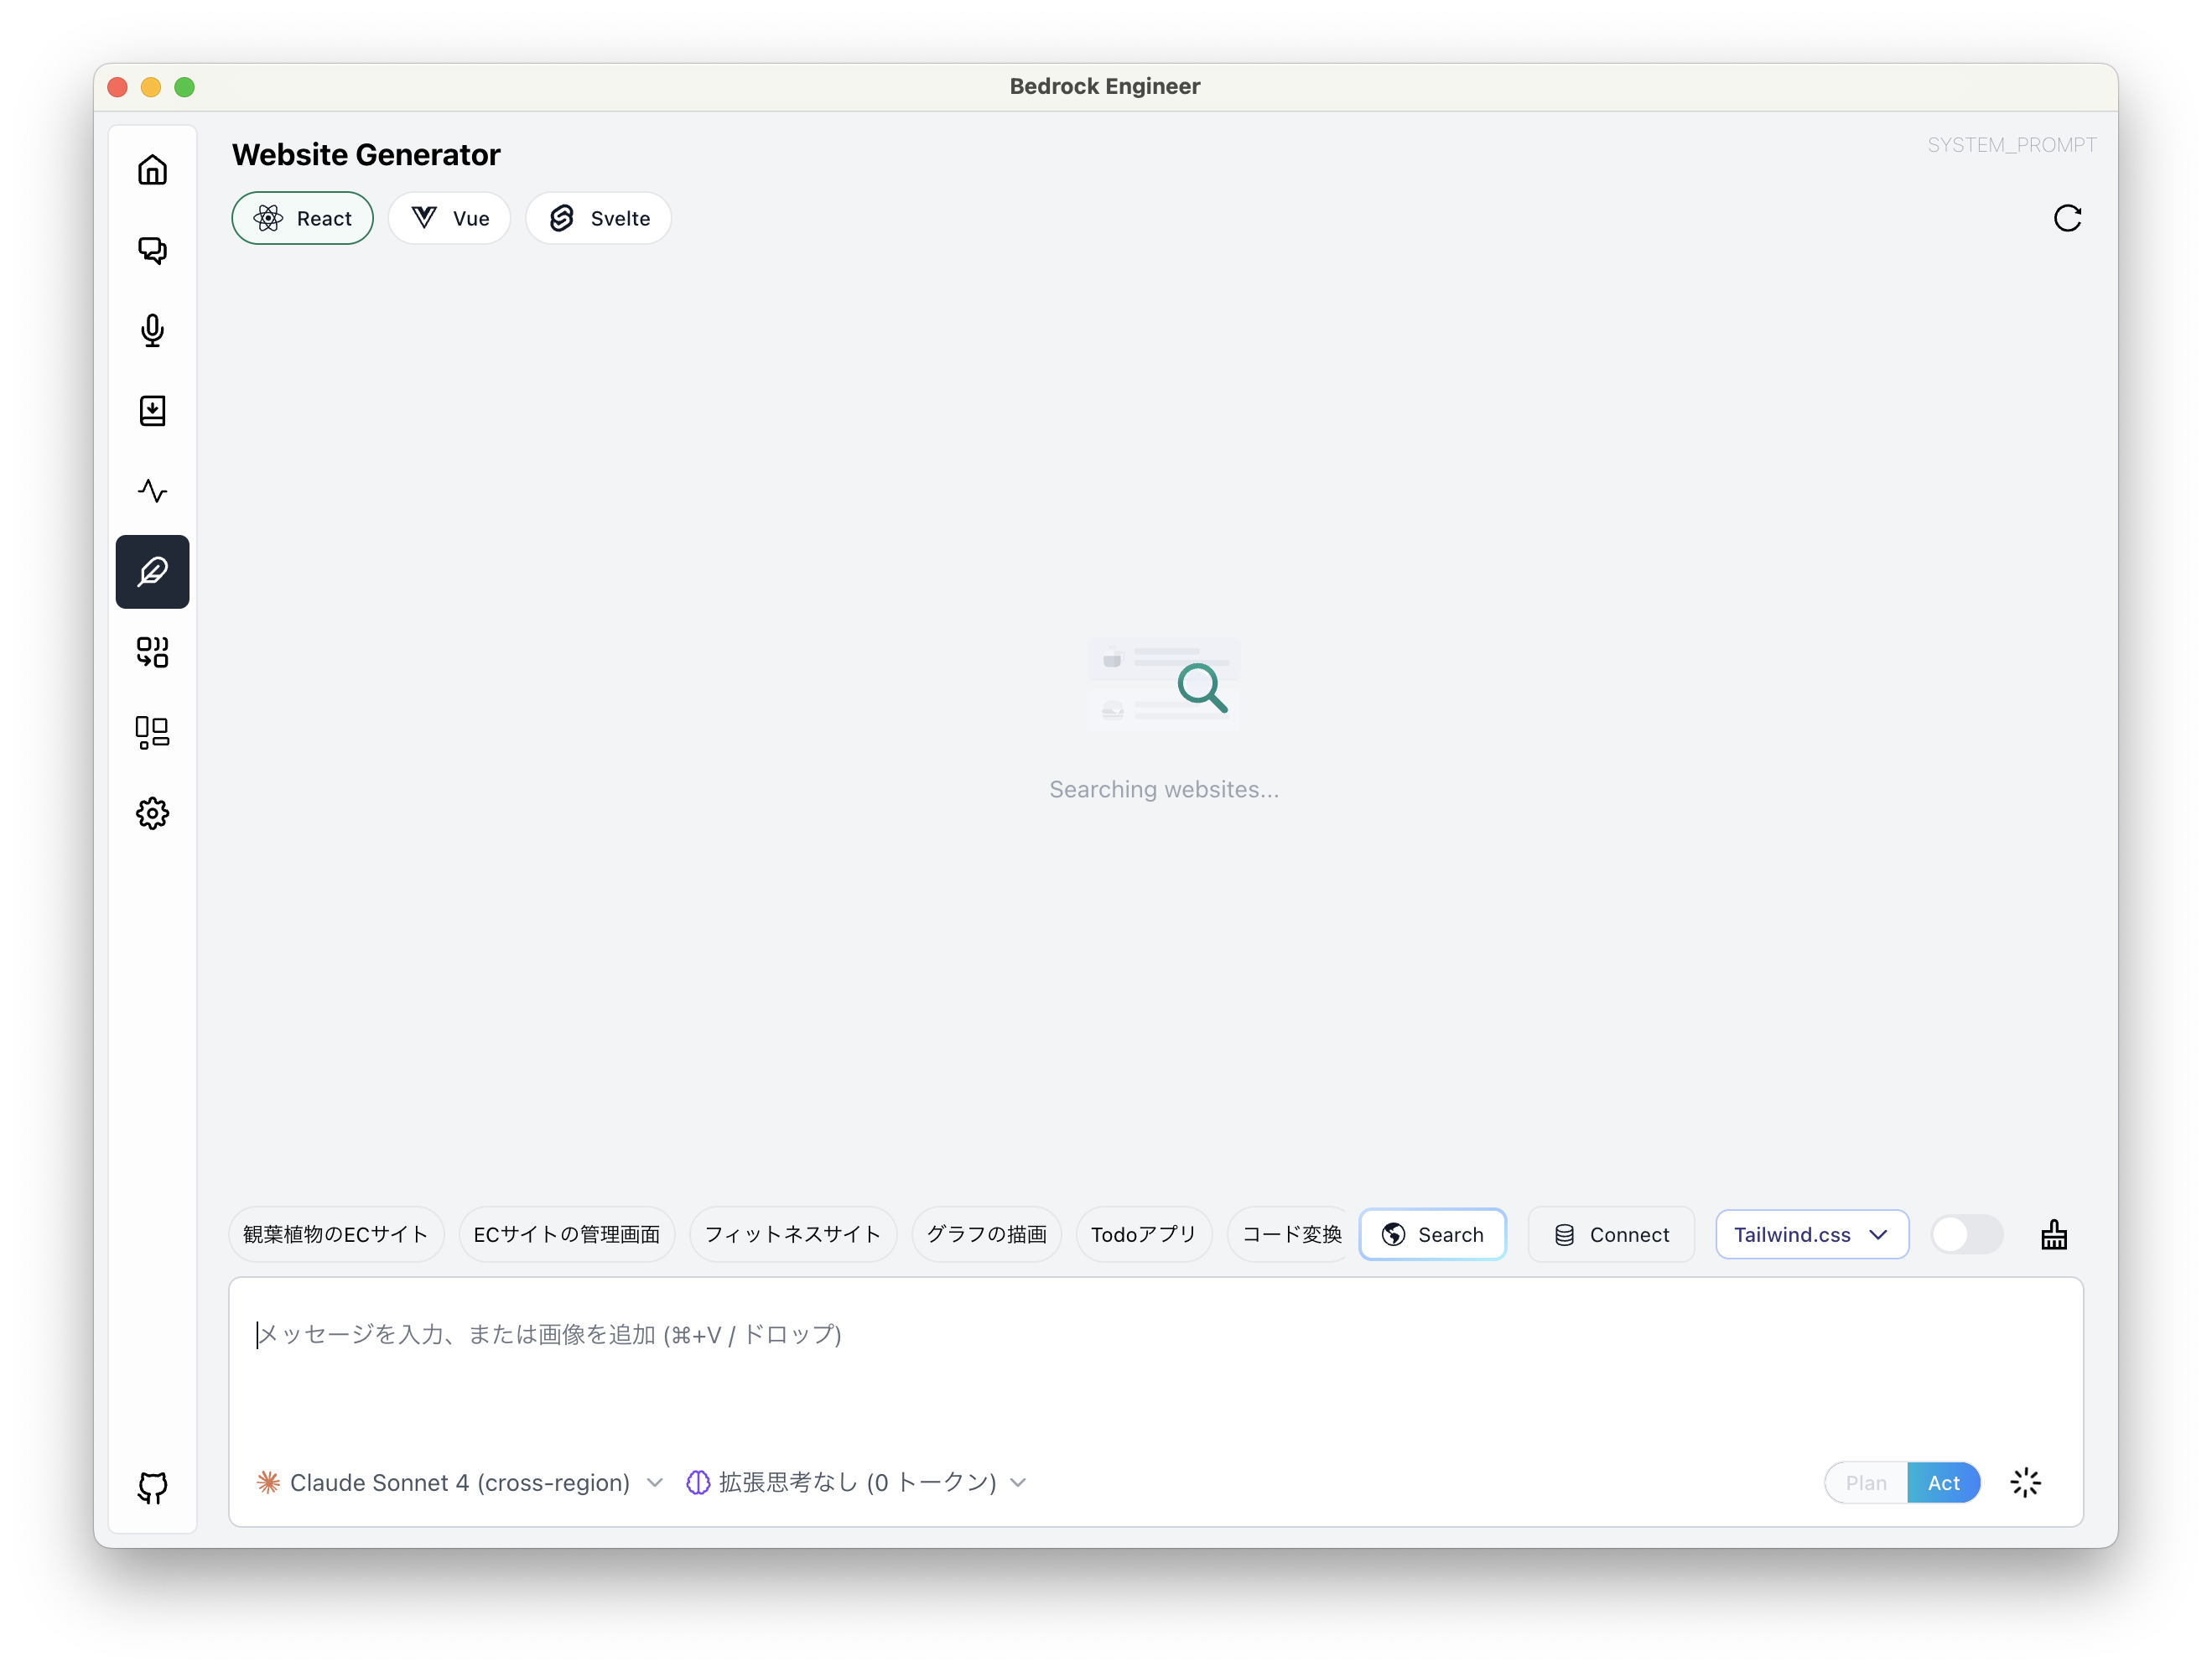Open the voice/microphone feature

tap(152, 331)
